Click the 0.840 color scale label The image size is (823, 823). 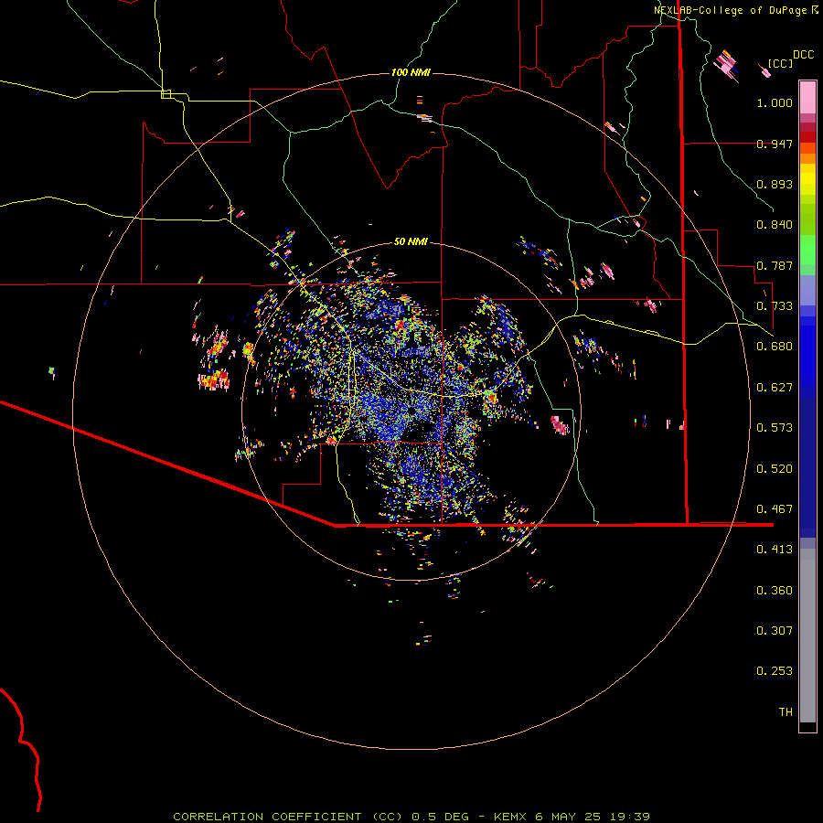click(775, 225)
